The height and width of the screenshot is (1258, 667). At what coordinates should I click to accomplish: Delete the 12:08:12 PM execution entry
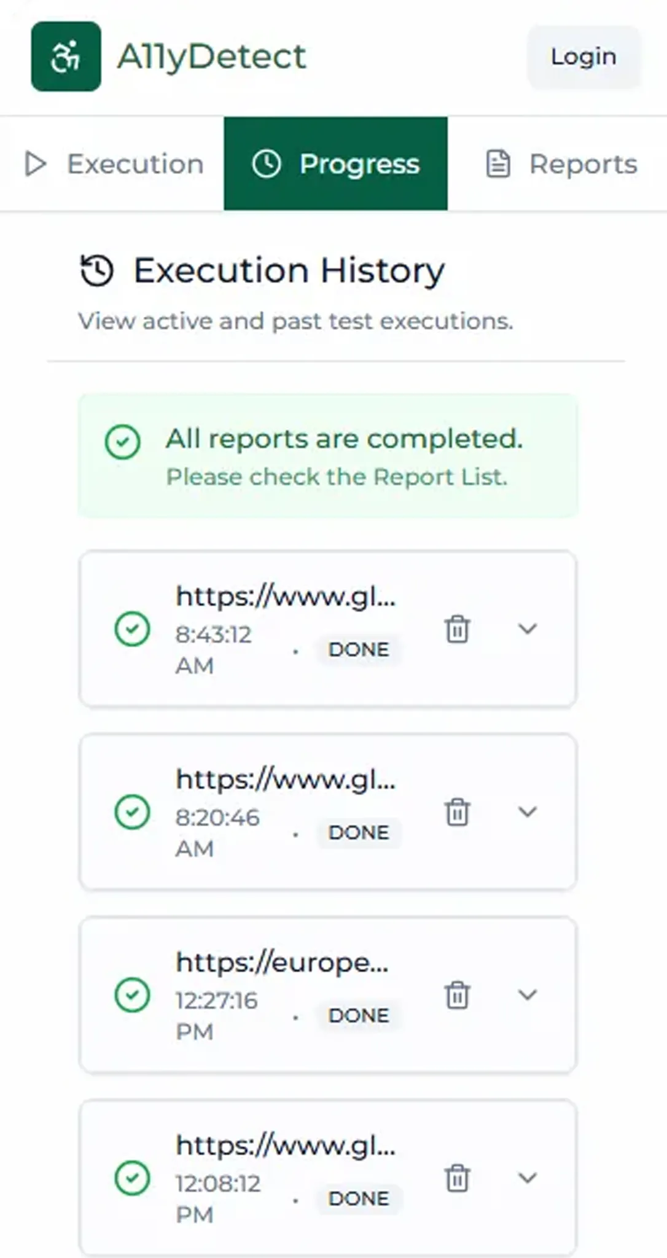[x=457, y=1178]
